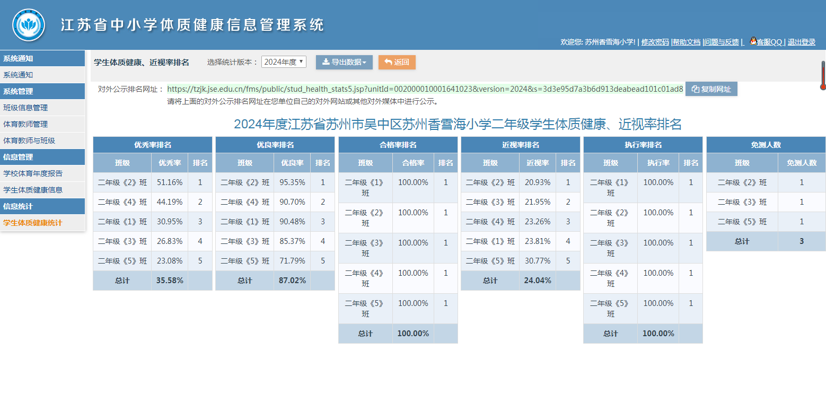Click the 免测人数 total value 3
This screenshot has height=394, width=826.
[802, 241]
